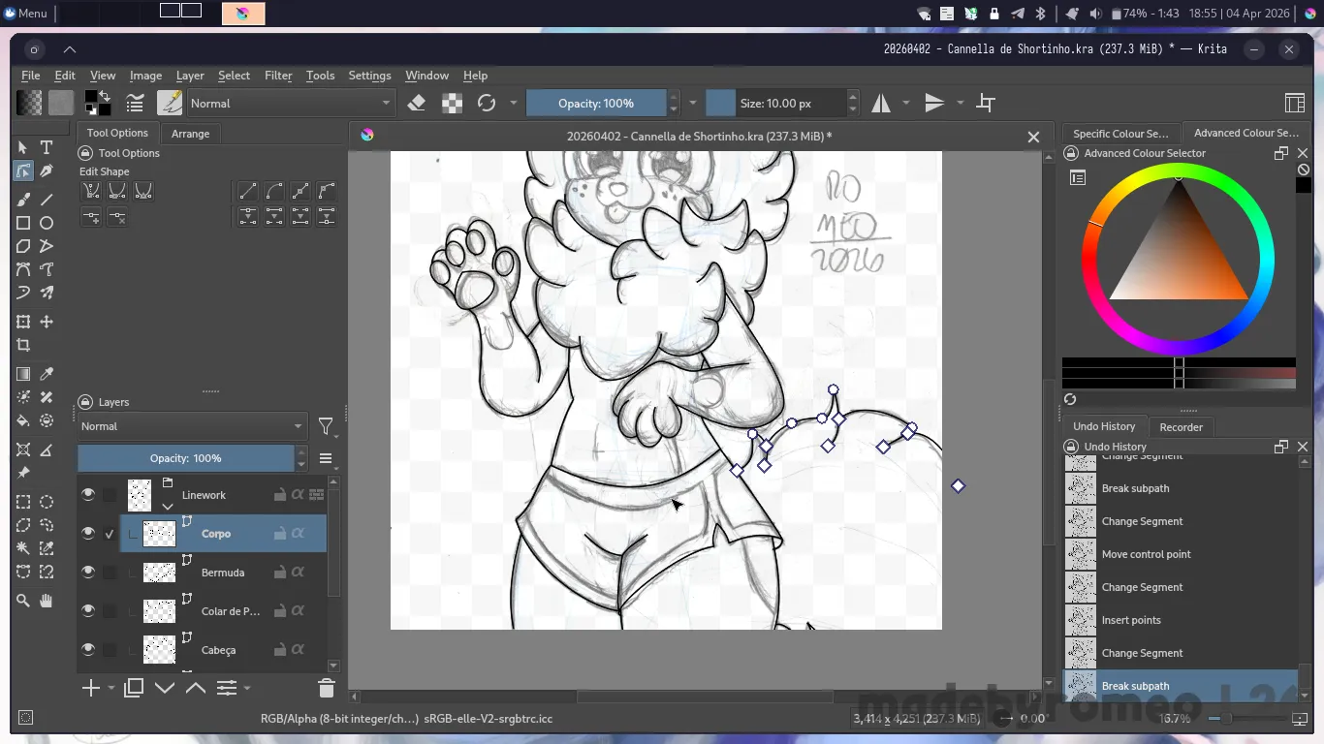
Task: Activate the Calligraphy tool
Action: point(47,170)
